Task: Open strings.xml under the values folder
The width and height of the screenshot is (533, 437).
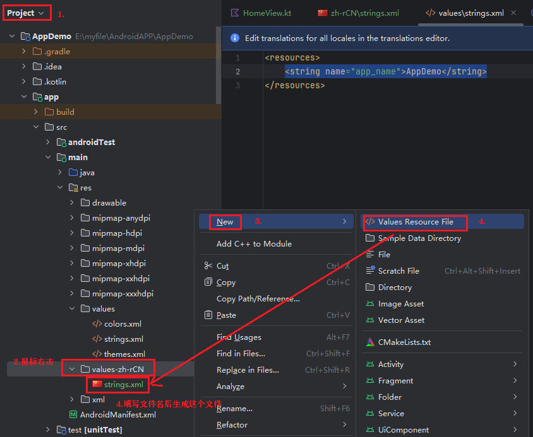Action: pos(118,339)
